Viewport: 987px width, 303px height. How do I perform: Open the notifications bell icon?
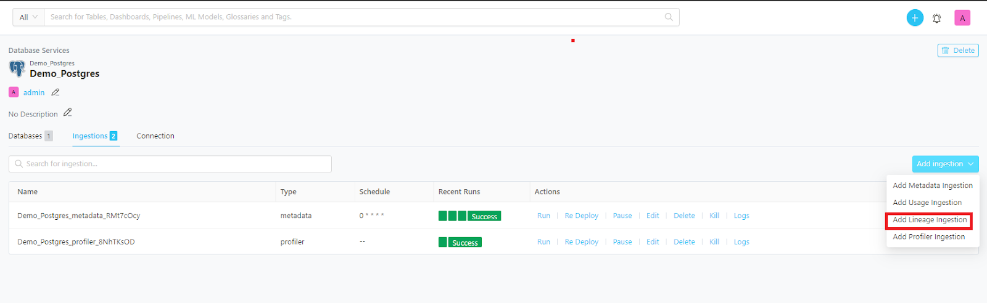pos(936,18)
